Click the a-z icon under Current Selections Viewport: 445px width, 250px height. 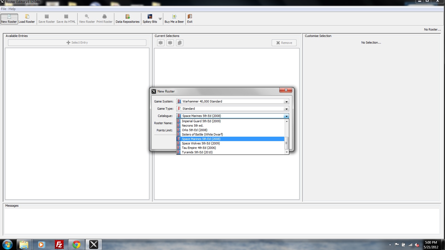coord(161,43)
